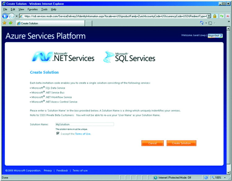Viewport: 232px width, 181px height.
Task: Click the Create Solution button
Action: (181, 143)
